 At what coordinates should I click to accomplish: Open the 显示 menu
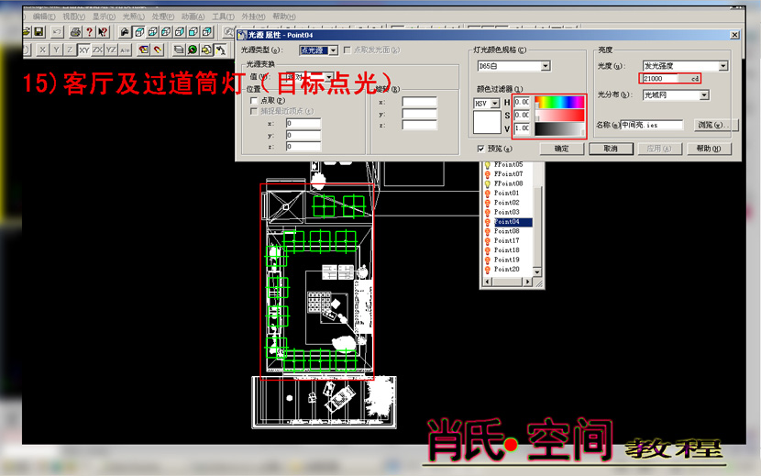click(104, 17)
